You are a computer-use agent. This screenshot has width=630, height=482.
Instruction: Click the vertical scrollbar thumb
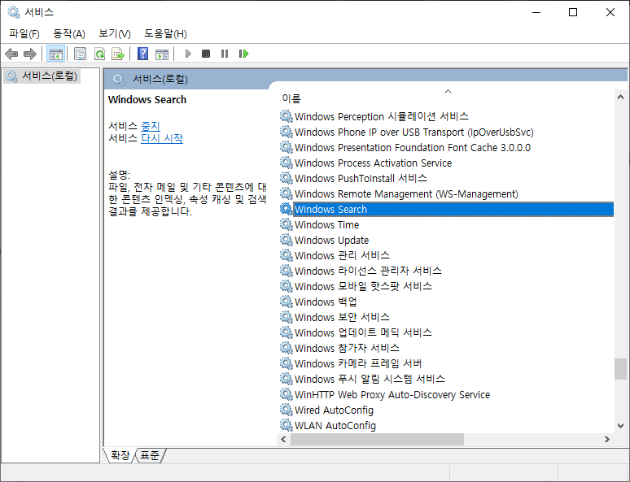tap(620, 369)
